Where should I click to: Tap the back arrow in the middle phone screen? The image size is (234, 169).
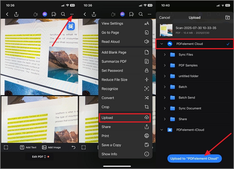click(85, 14)
